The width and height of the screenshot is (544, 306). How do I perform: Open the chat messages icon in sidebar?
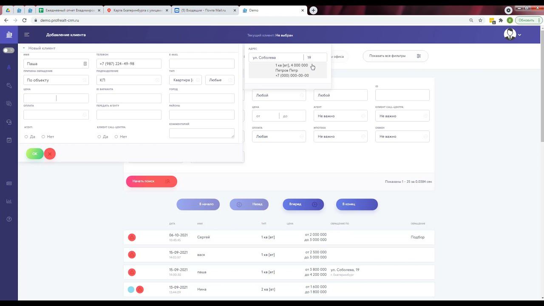pos(9,103)
